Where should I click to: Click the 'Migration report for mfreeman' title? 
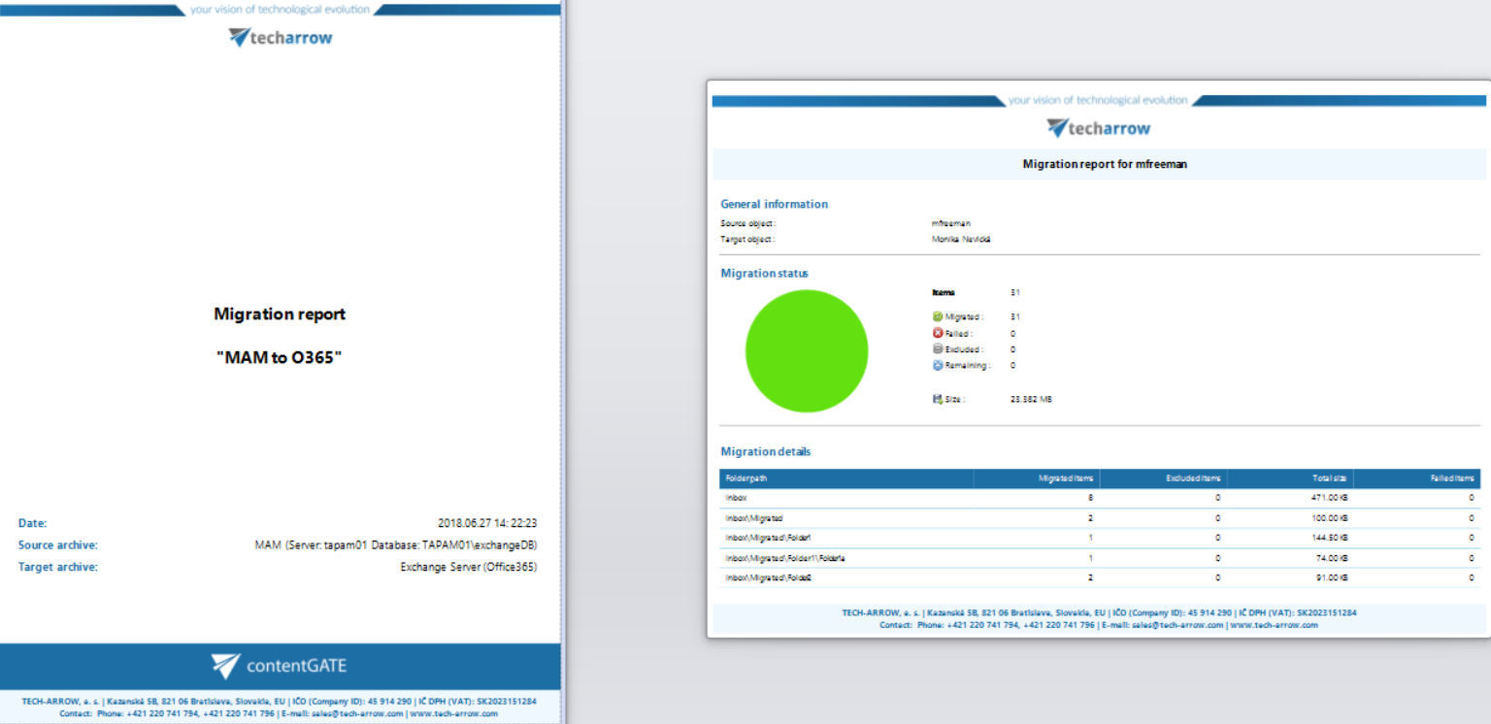pyautogui.click(x=1105, y=164)
